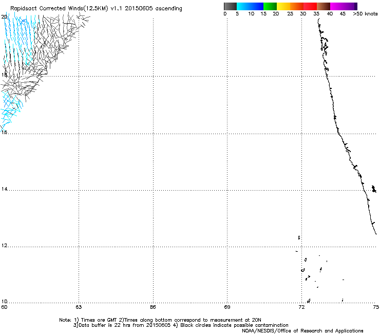Click the 'Times are GMT' note line
The image size is (380, 334).
160,320
